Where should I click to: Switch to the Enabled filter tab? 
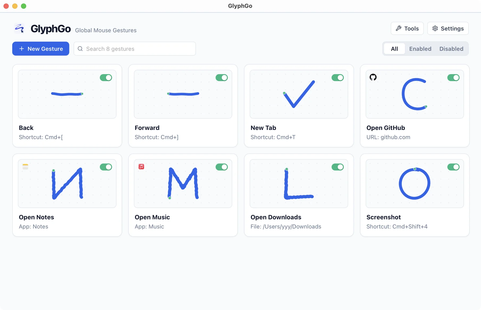pyautogui.click(x=420, y=49)
